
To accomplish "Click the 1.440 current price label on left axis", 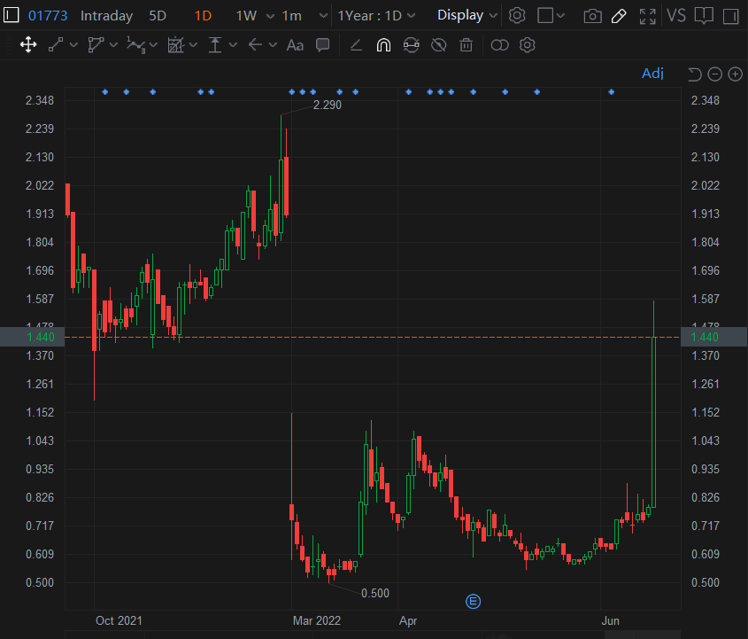I will pyautogui.click(x=41, y=337).
